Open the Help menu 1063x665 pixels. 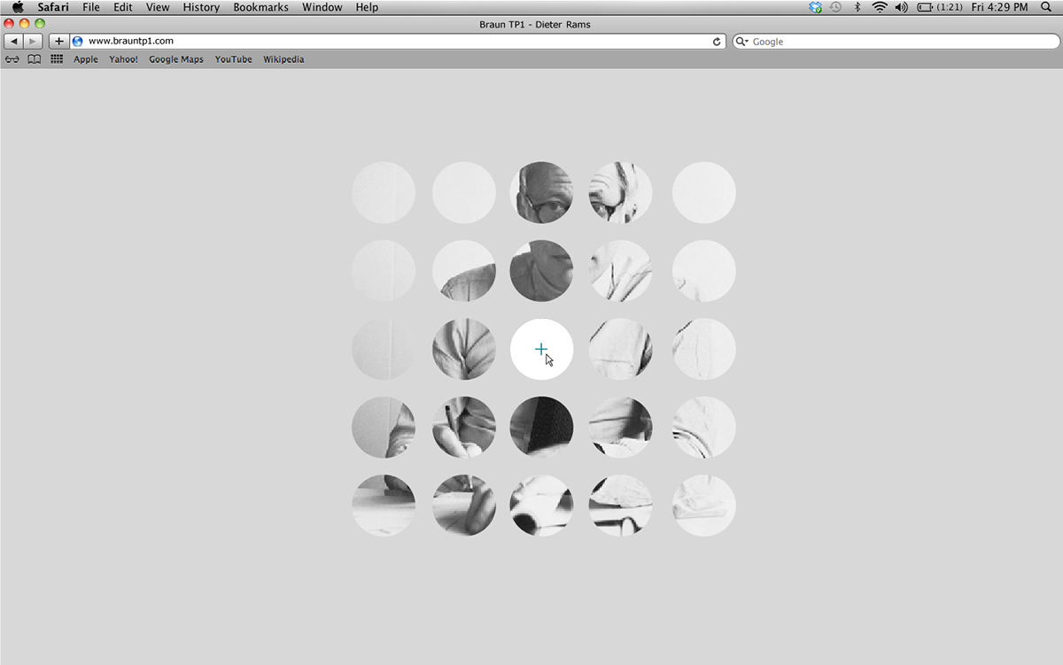coord(367,7)
